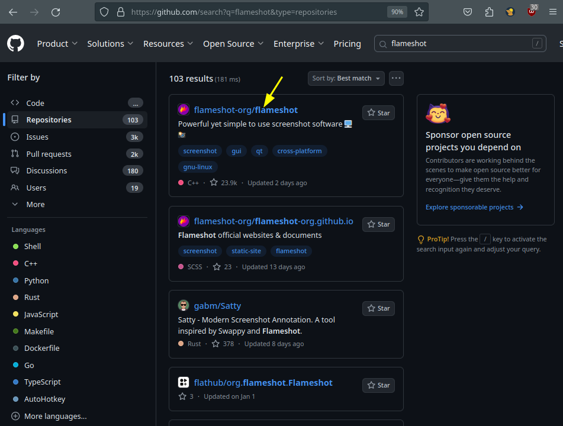
Task: Click the static-site topic tag
Action: click(246, 251)
